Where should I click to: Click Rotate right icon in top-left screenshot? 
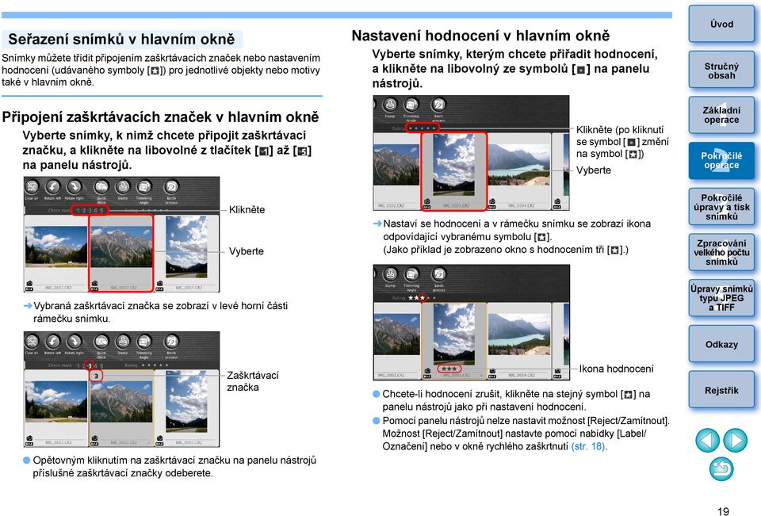(x=74, y=187)
